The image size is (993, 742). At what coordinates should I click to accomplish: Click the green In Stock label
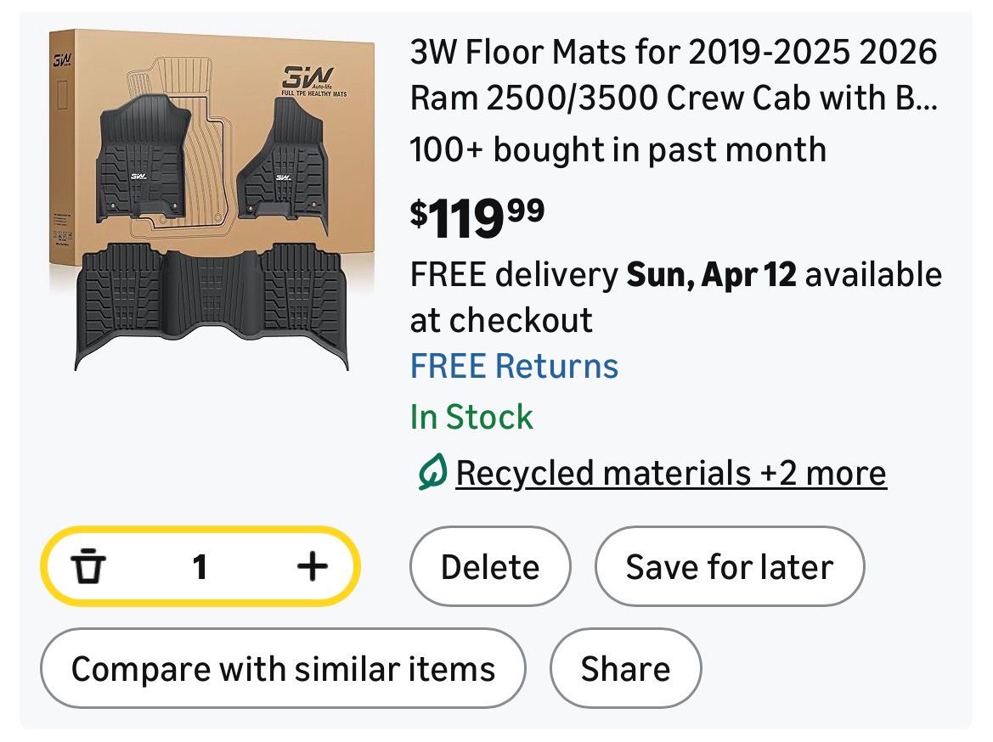[x=471, y=417]
